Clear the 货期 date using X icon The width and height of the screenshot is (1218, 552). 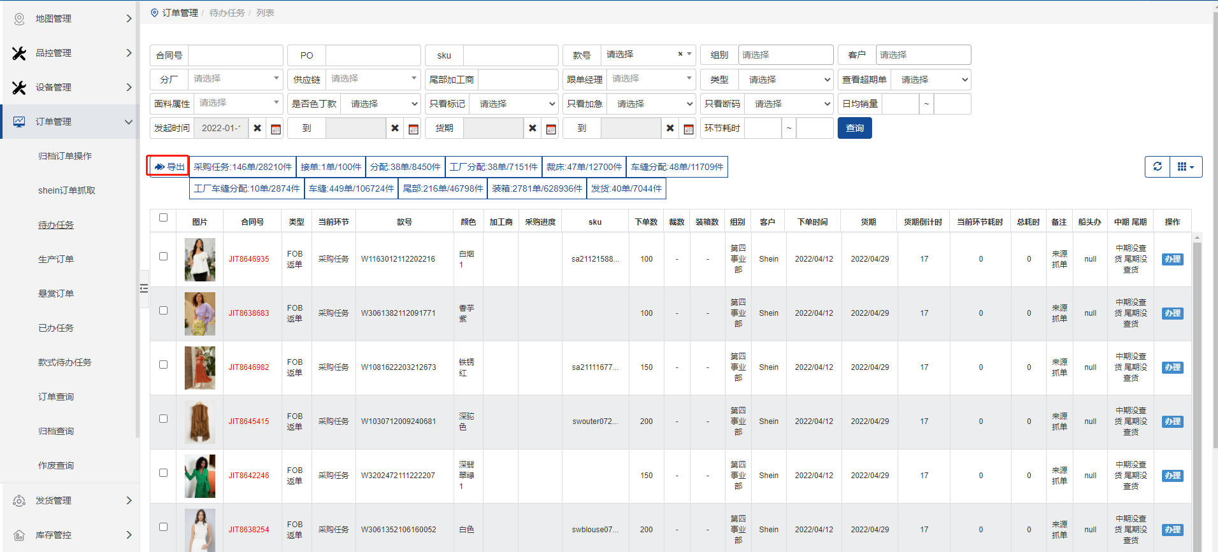(533, 129)
